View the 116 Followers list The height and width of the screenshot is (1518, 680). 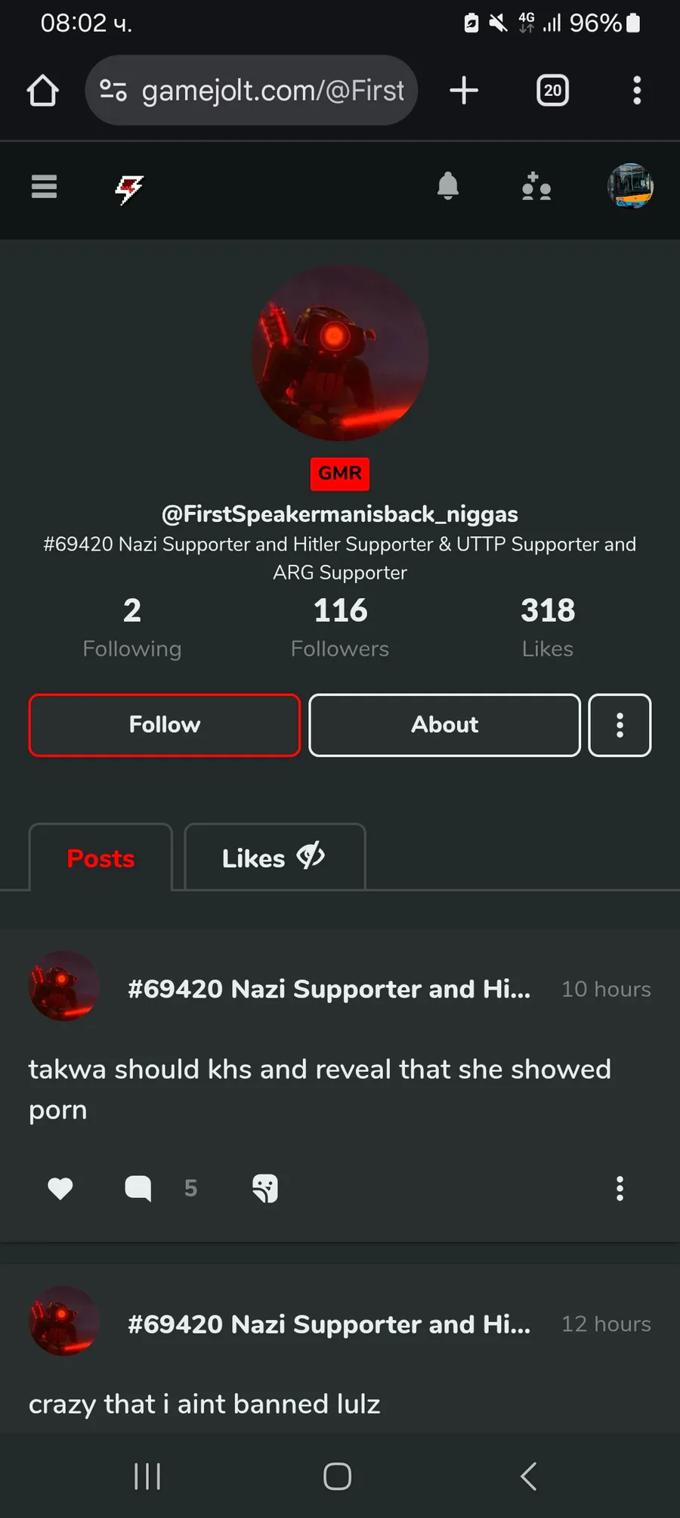click(x=340, y=627)
